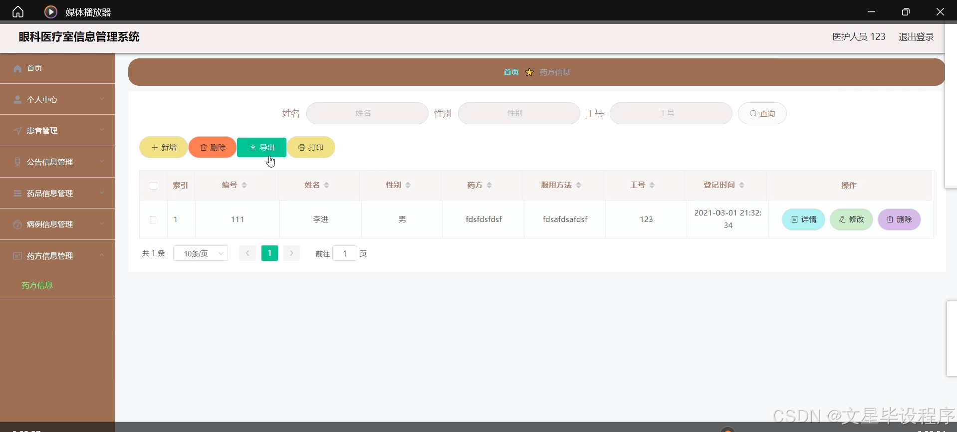Click the icon beside 公告信息管理

[x=17, y=162]
